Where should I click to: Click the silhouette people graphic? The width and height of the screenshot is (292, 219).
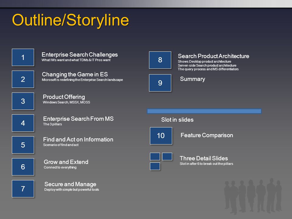click(x=253, y=196)
